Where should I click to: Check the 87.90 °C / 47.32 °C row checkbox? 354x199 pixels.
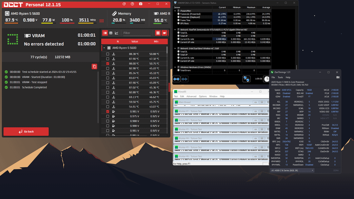tap(108, 59)
